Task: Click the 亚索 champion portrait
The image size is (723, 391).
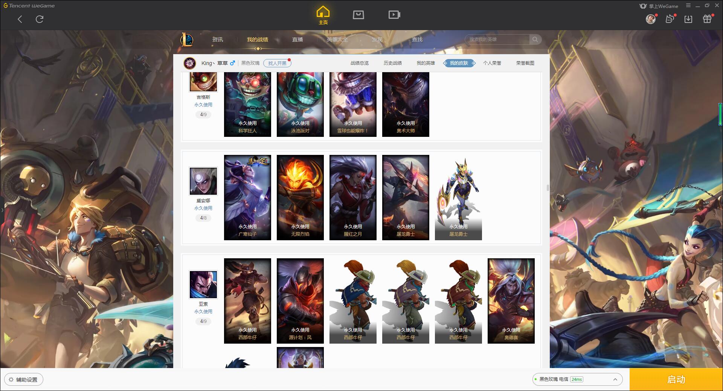Action: 203,285
